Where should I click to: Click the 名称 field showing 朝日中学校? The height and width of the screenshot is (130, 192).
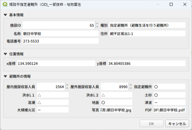click(x=60, y=33)
